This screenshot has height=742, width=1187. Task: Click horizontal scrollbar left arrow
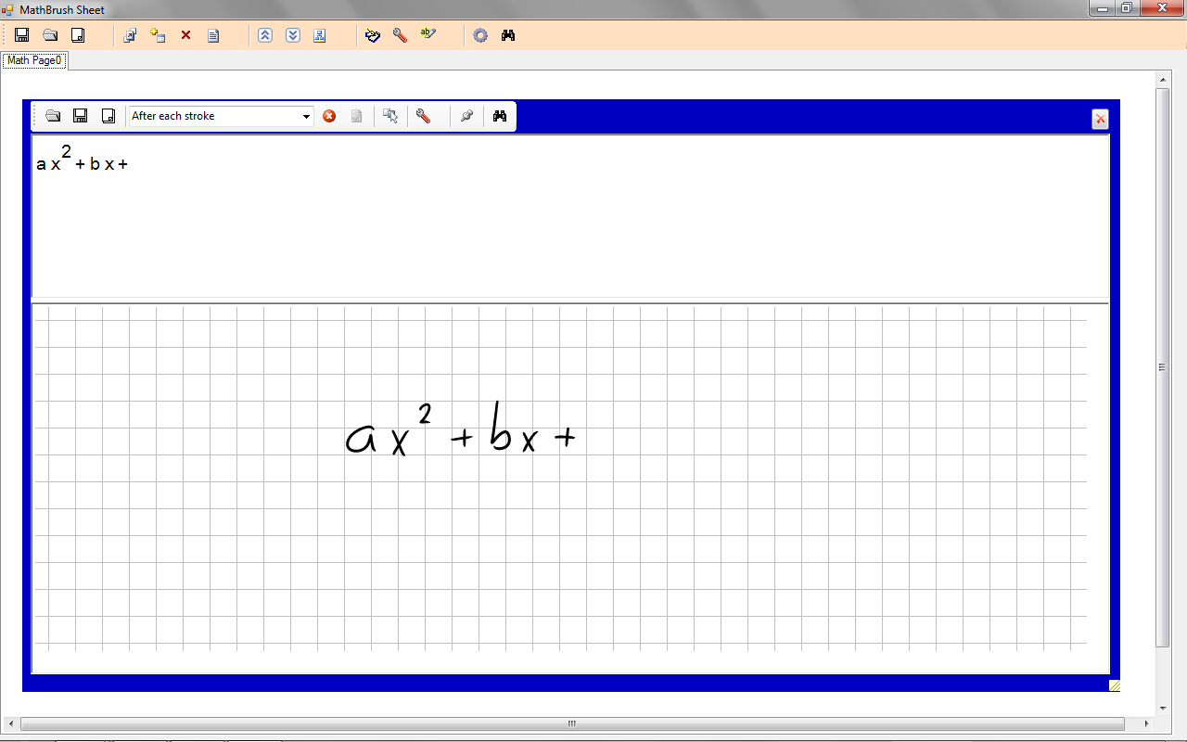click(x=11, y=723)
